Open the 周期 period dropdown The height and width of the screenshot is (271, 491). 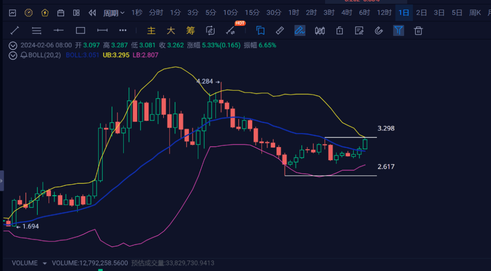(x=114, y=13)
